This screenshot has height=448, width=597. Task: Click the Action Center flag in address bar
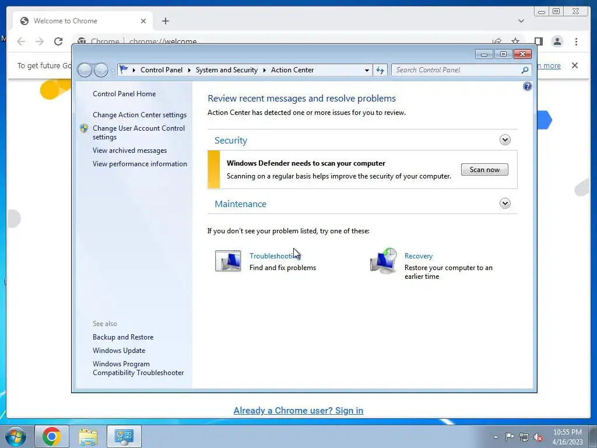[x=124, y=70]
